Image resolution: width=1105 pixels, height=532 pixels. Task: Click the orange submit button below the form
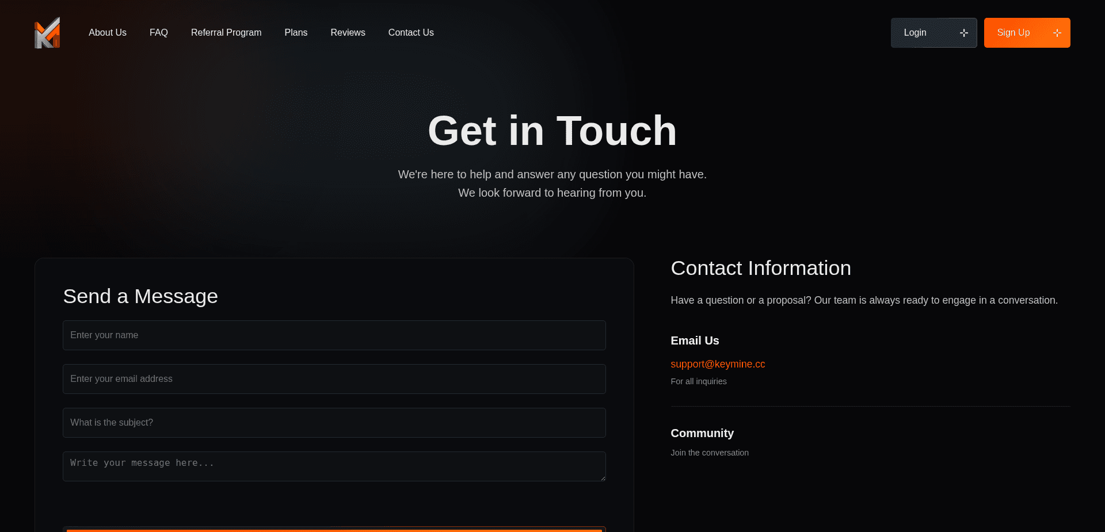tap(334, 530)
